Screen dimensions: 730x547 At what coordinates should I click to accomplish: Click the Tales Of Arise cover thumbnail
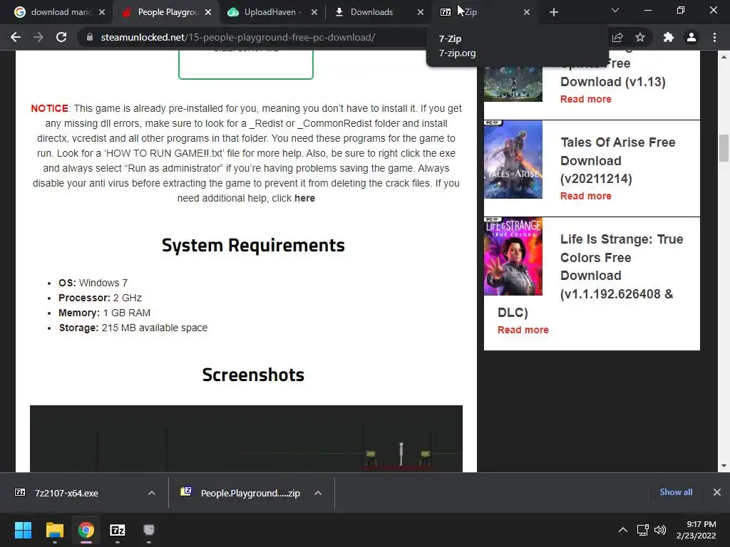tap(513, 160)
